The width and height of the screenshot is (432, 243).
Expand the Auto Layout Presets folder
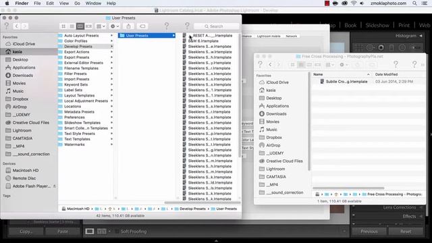pos(111,36)
